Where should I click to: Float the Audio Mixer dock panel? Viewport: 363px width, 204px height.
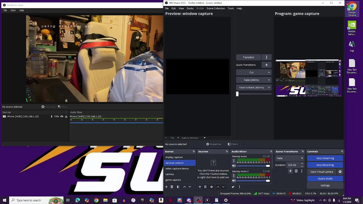click(271, 152)
